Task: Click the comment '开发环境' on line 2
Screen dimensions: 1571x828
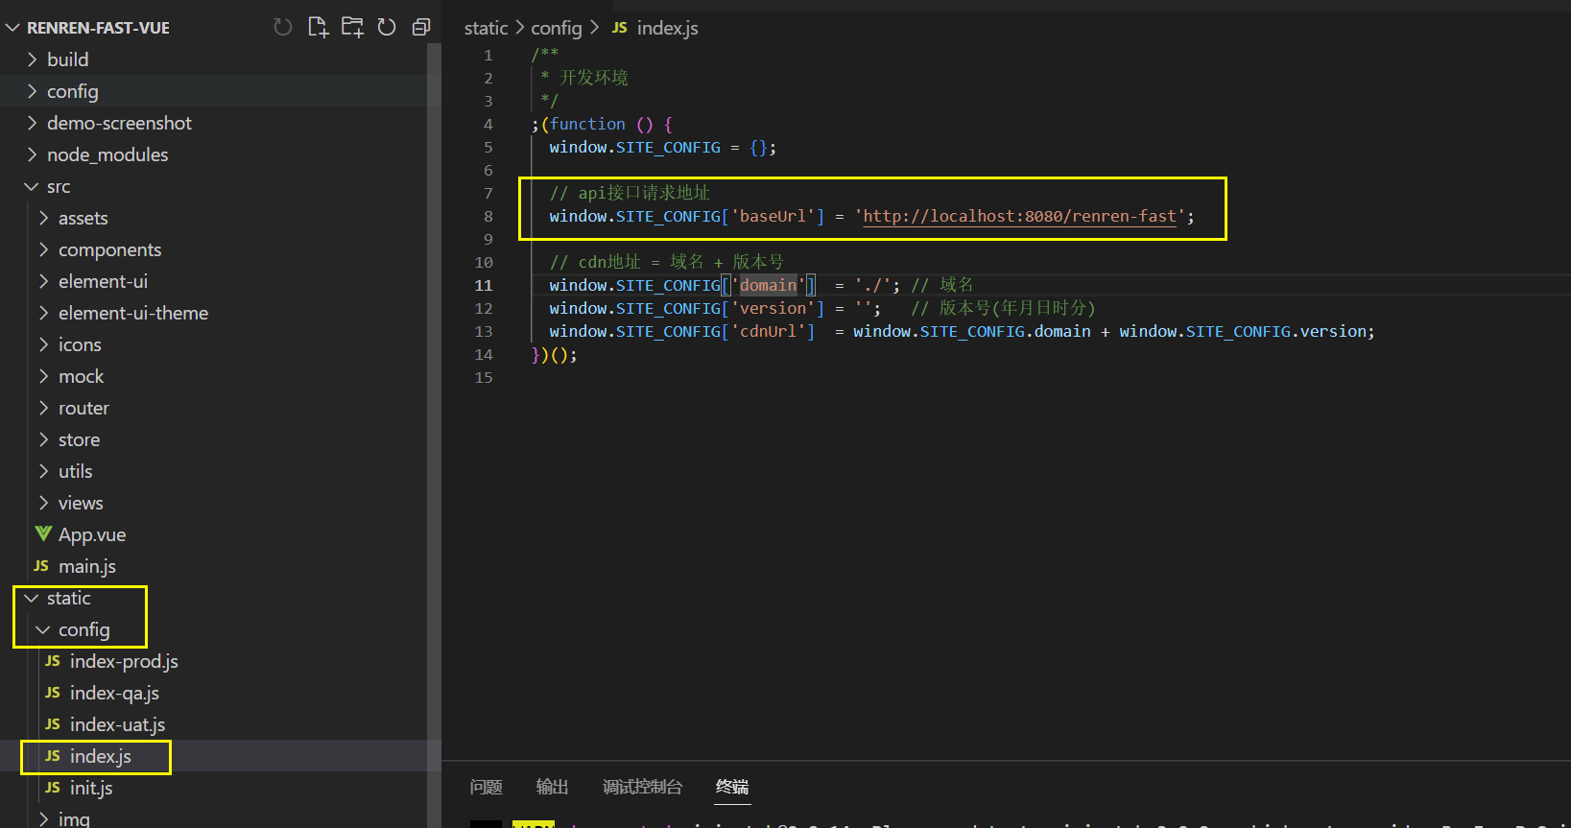Action: click(x=594, y=78)
